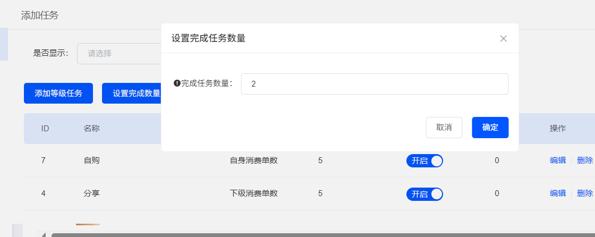The width and height of the screenshot is (595, 237).
Task: Open 设置完成数量 settings button
Action: (x=133, y=94)
